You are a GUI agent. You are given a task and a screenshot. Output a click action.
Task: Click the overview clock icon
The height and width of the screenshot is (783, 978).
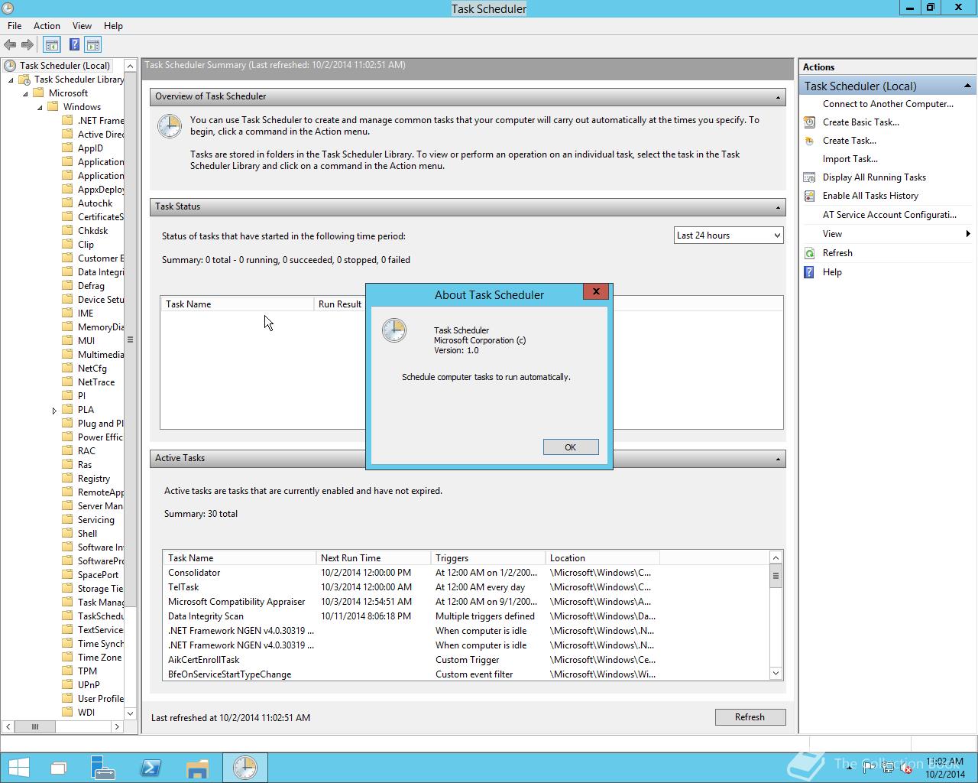[170, 126]
